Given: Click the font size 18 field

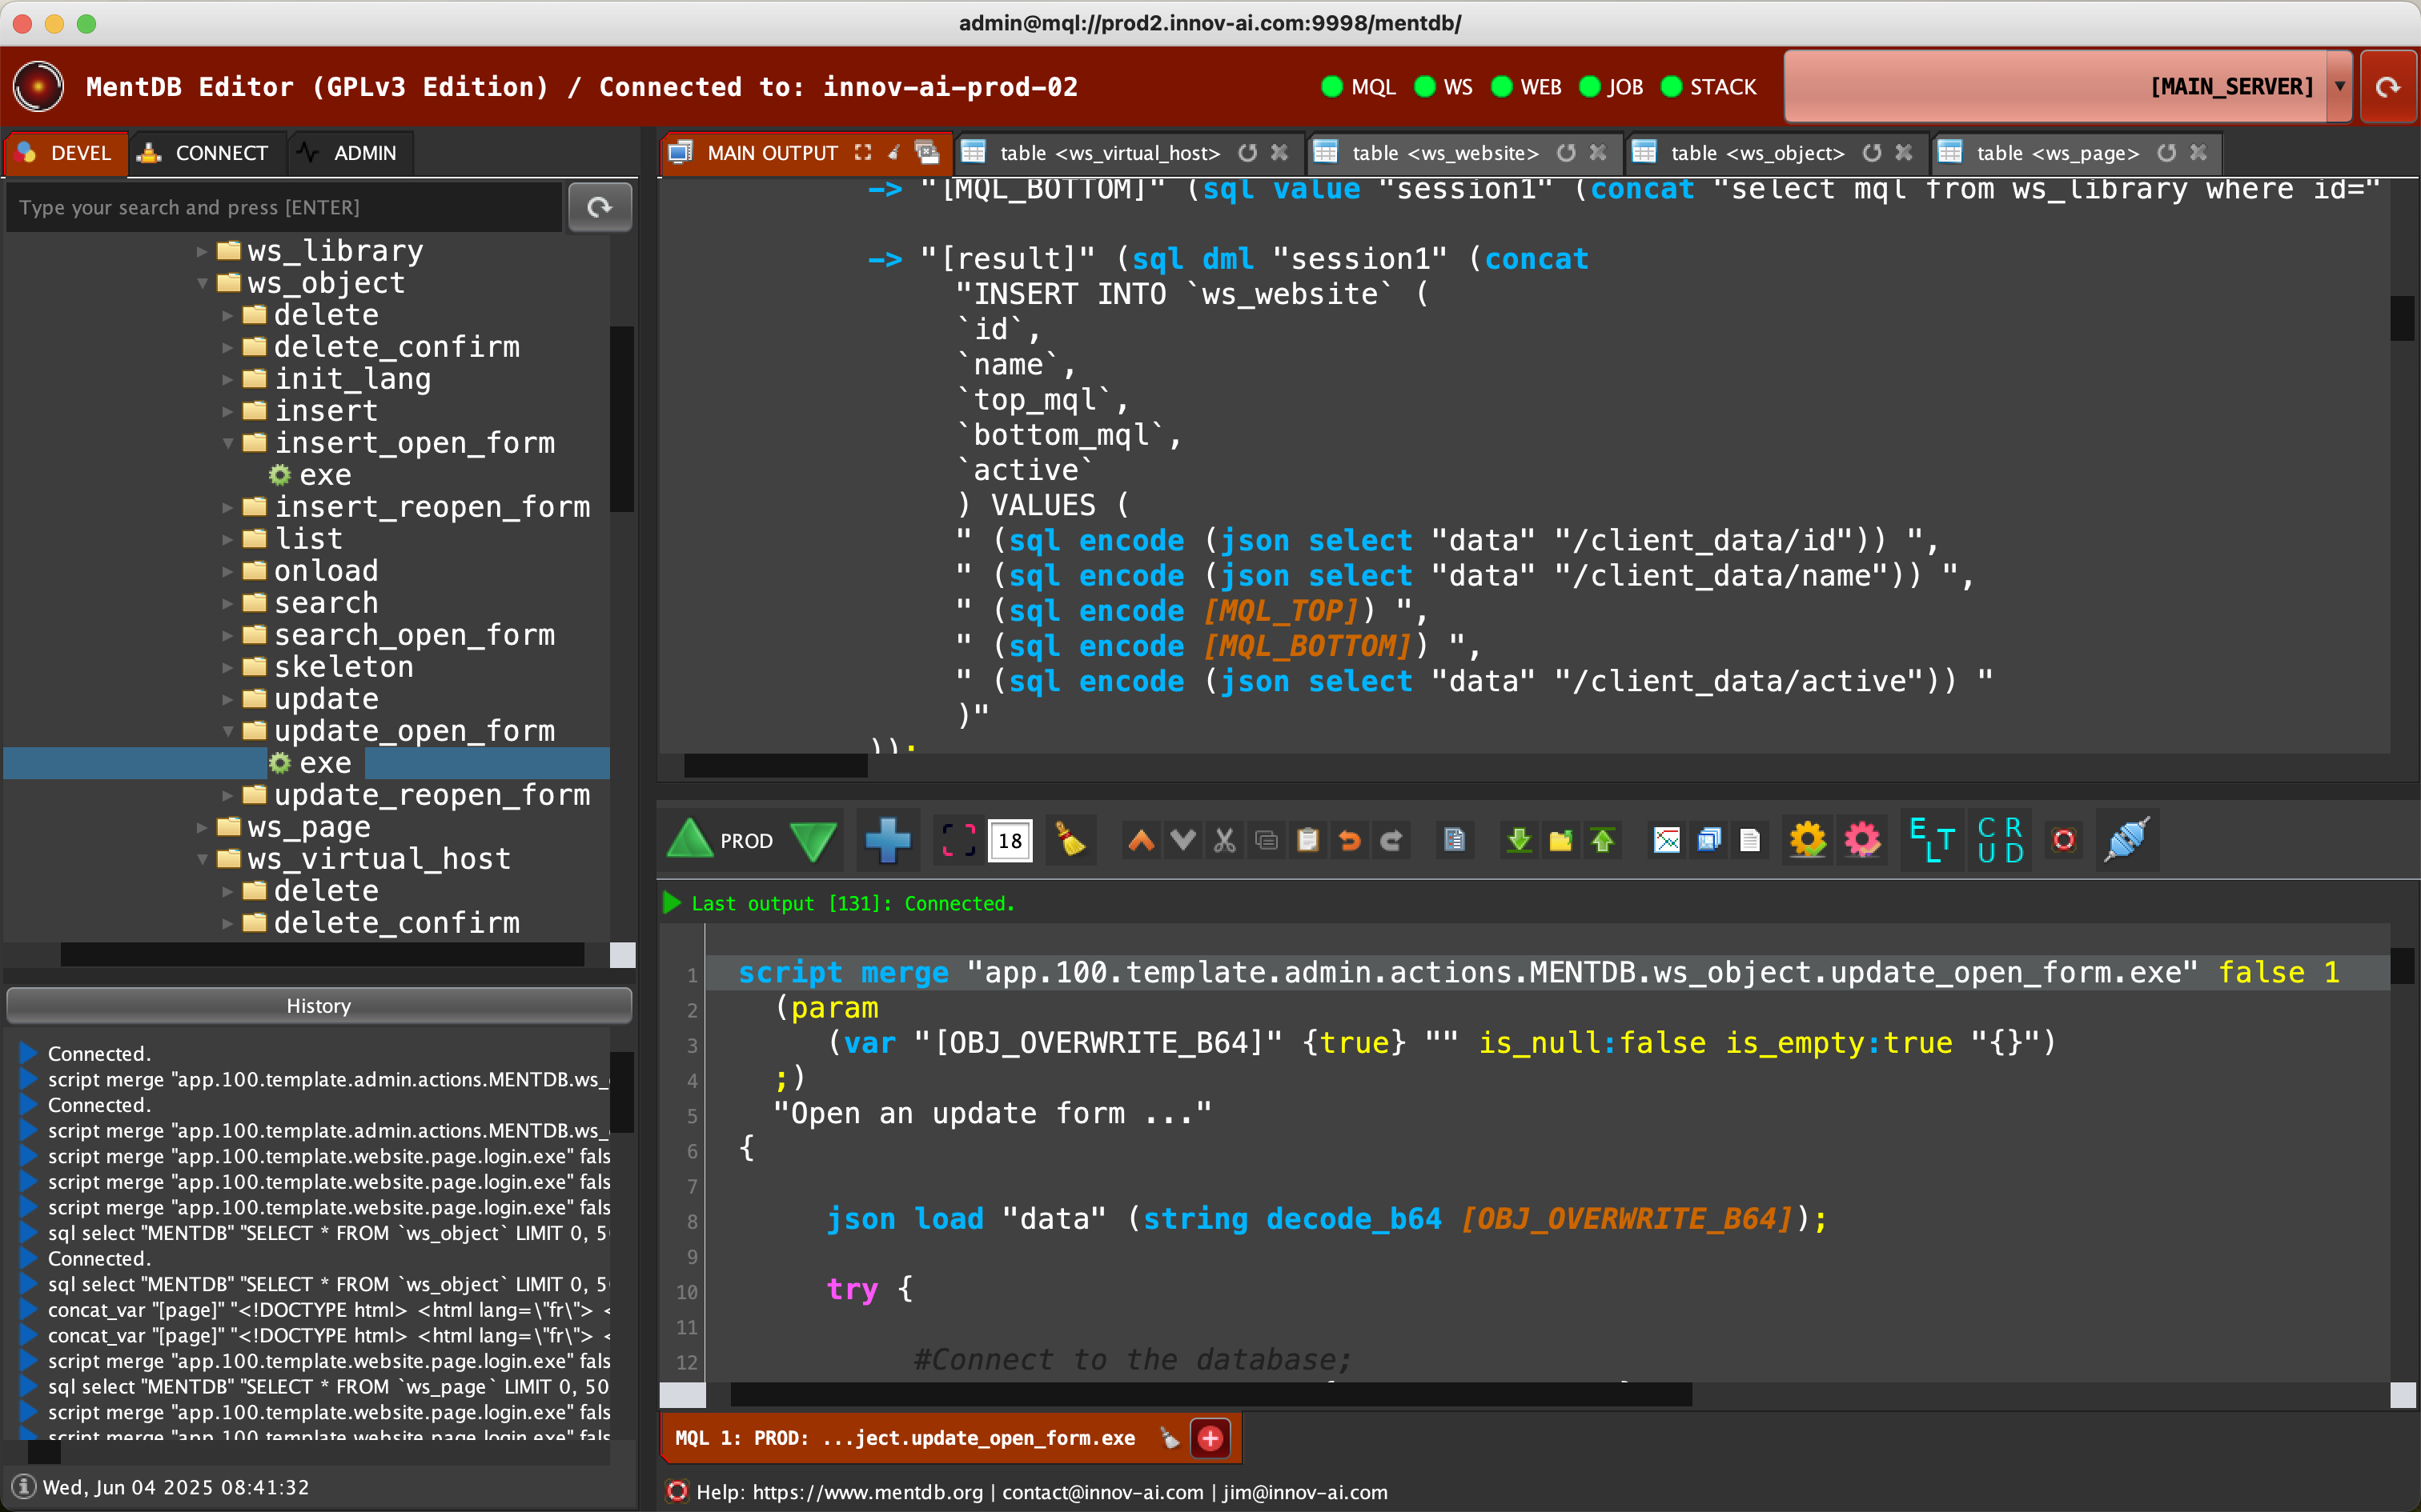Looking at the screenshot, I should click(x=1010, y=840).
